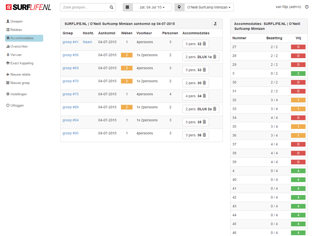Image resolution: width=315 pixels, height=236 pixels.
Task: Remove accommodation 30 via trash icon
Action: 204,83
